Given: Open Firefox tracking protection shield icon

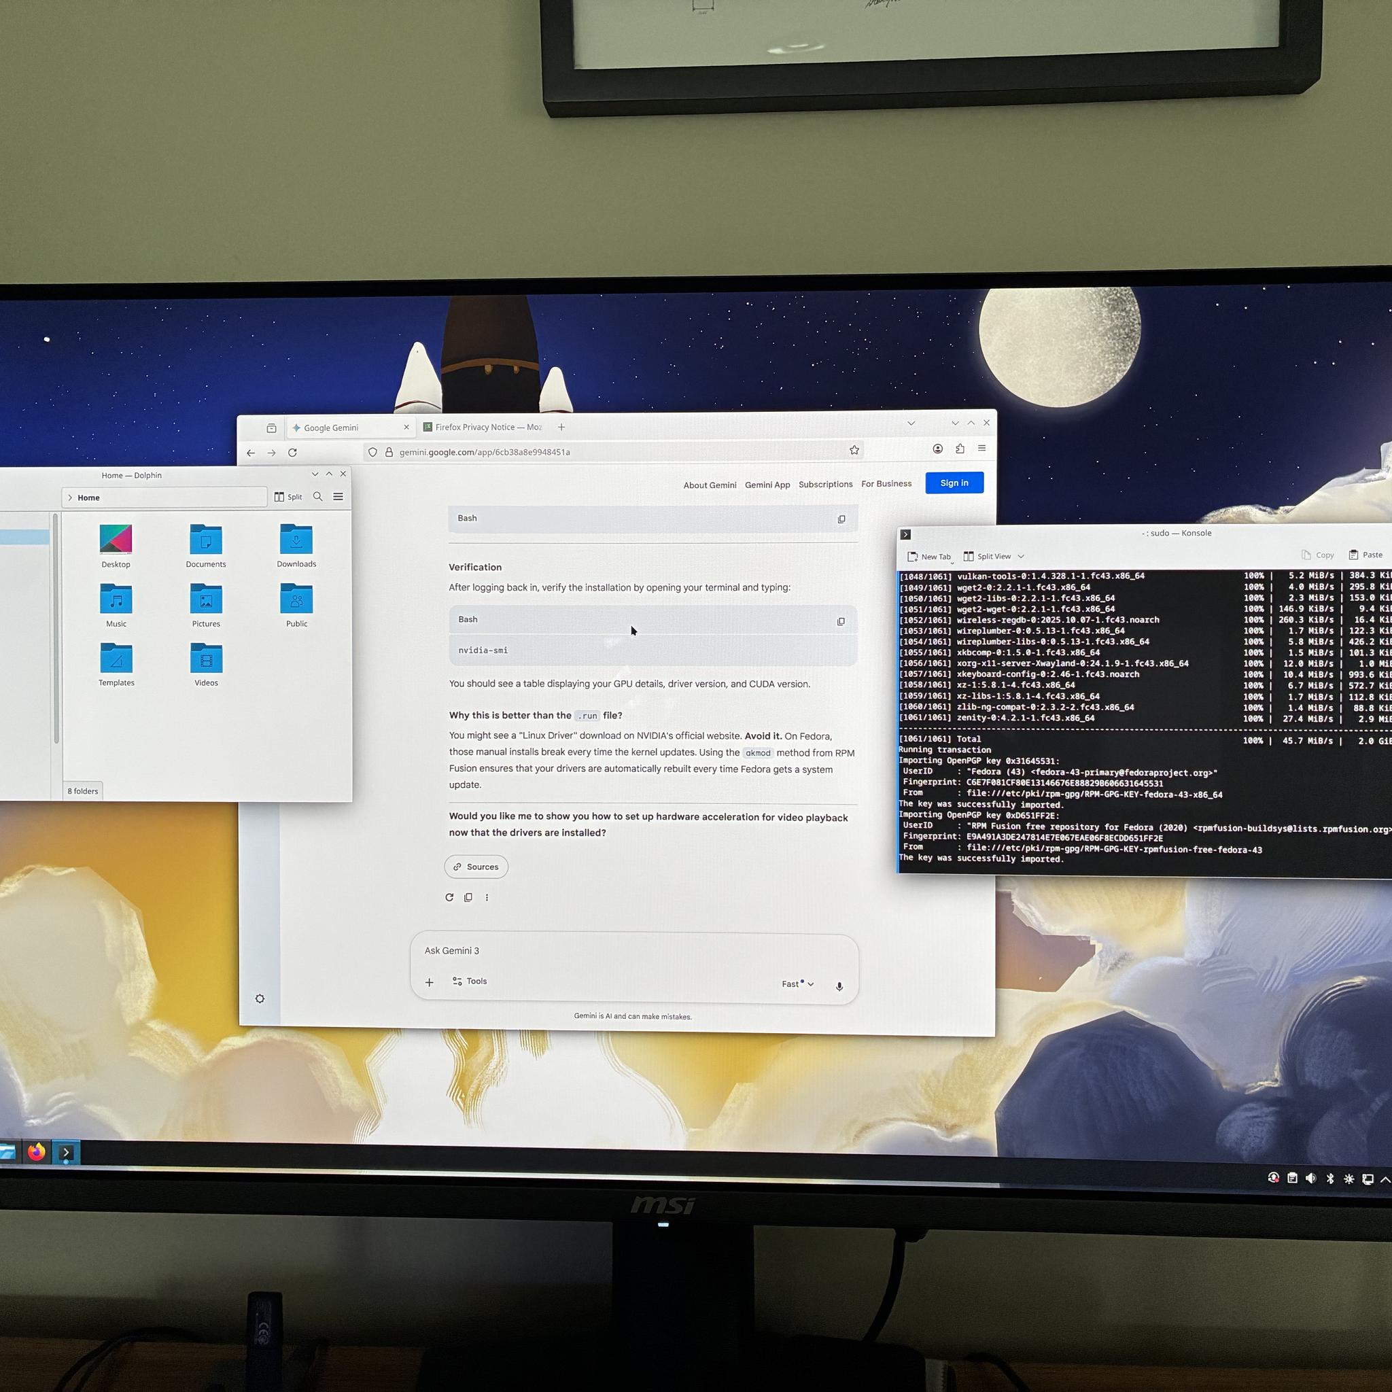Looking at the screenshot, I should tap(372, 452).
